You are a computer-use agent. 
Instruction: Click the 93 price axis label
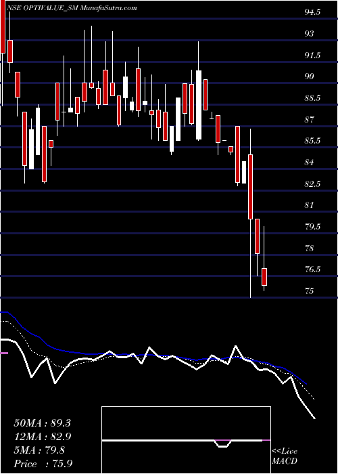310,34
